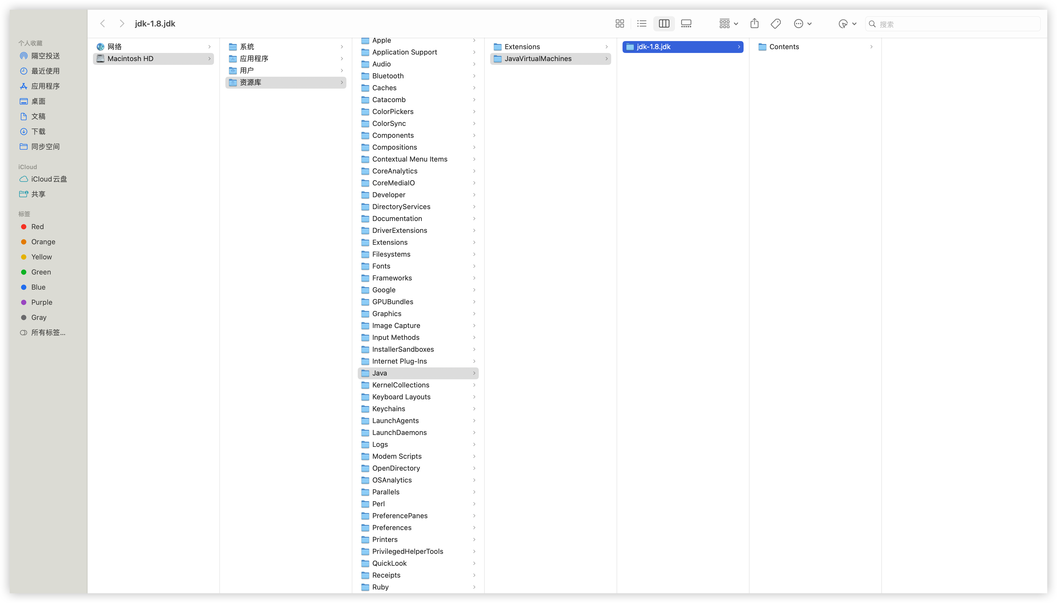Open the quick actions dropdown menu
This screenshot has width=1057, height=603.
[x=847, y=24]
